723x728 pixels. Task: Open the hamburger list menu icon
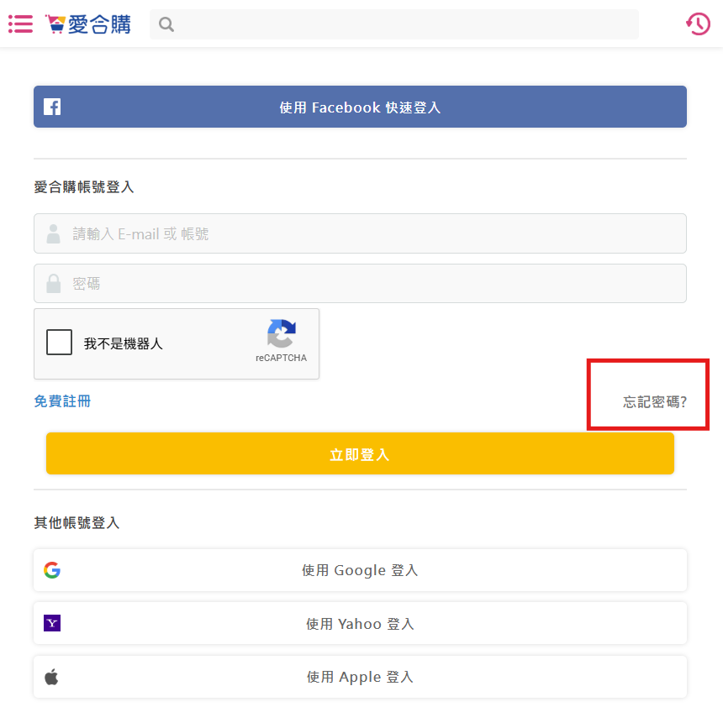(20, 24)
